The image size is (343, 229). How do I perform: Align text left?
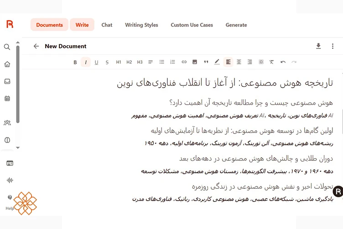(228, 62)
